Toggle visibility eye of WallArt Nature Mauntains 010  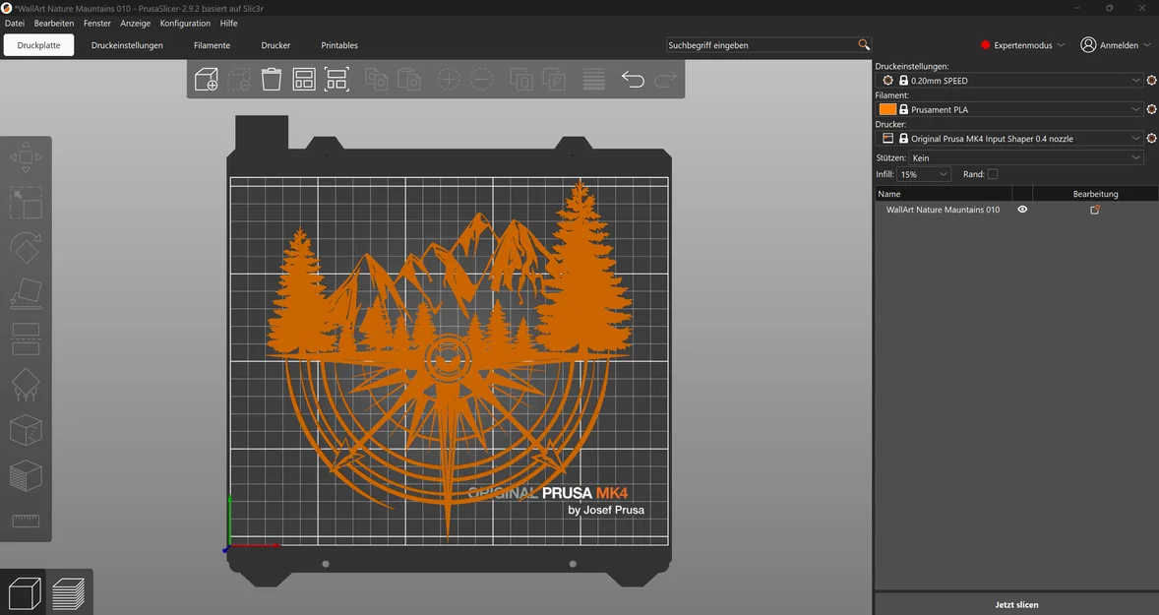point(1022,210)
